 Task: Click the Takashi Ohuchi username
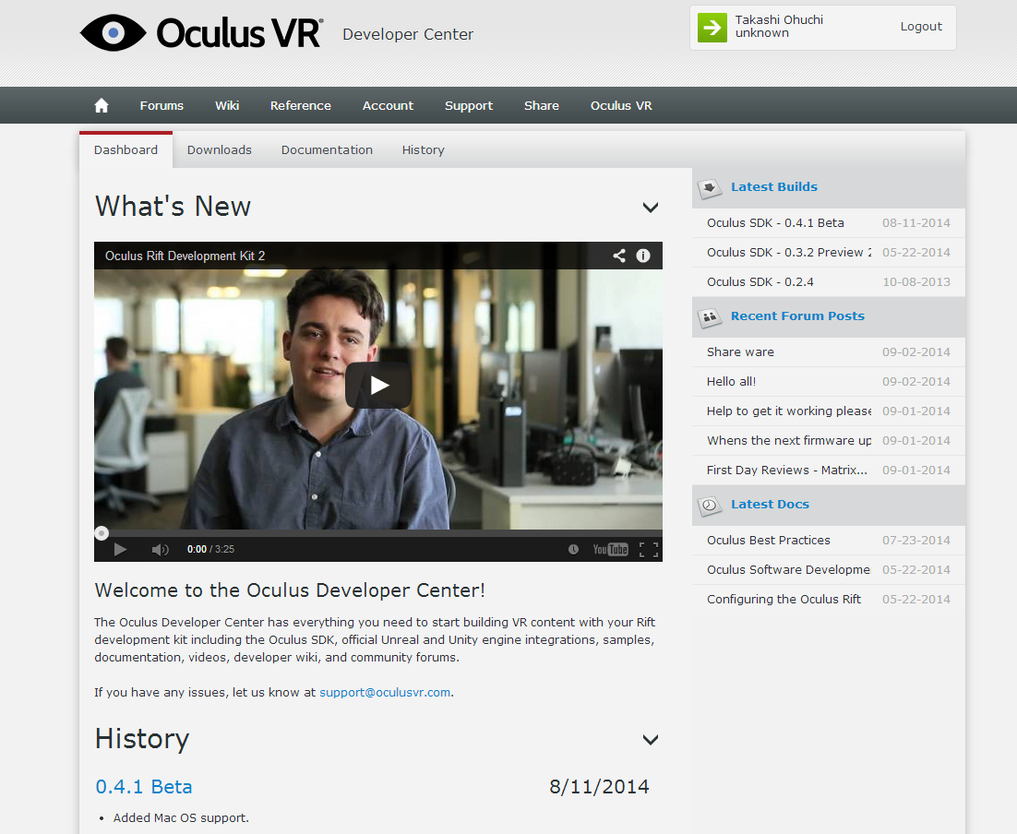(x=779, y=20)
